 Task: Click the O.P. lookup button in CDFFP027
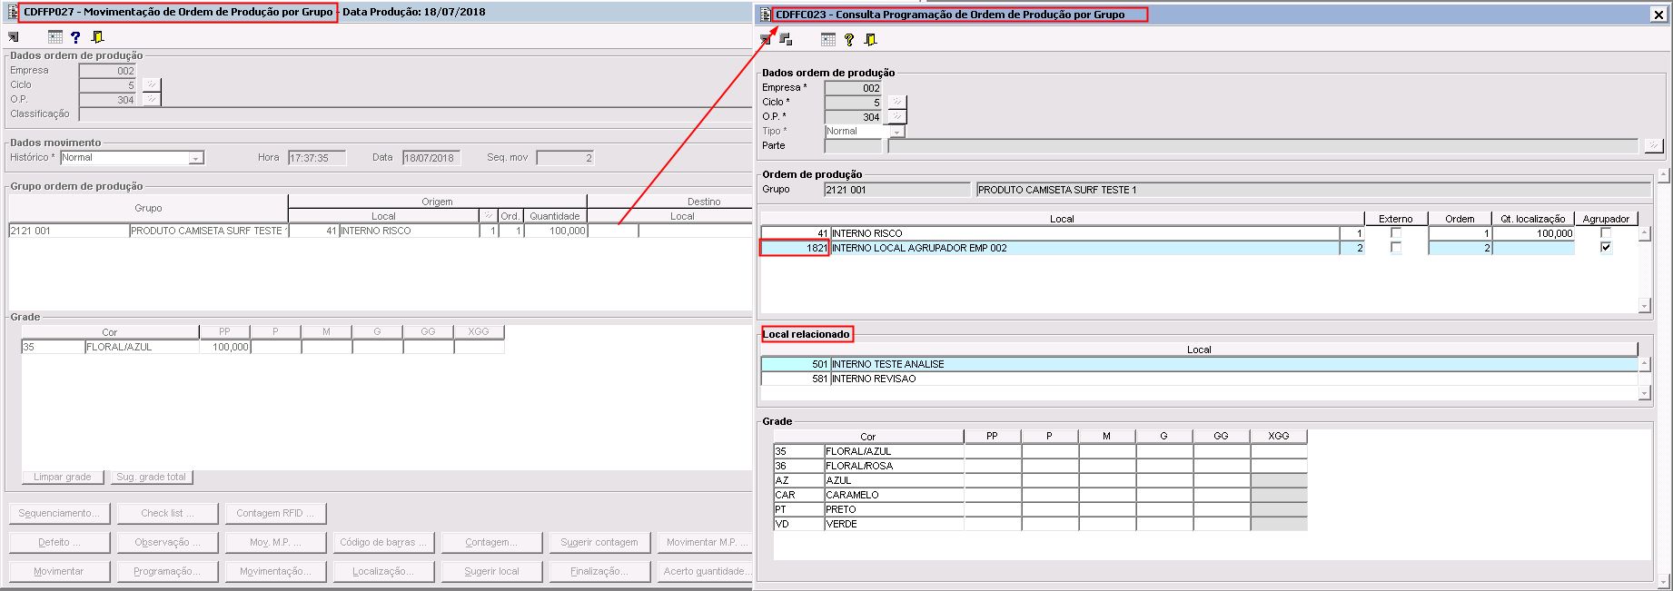152,99
